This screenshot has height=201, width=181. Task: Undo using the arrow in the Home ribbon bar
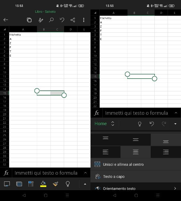[152, 124]
